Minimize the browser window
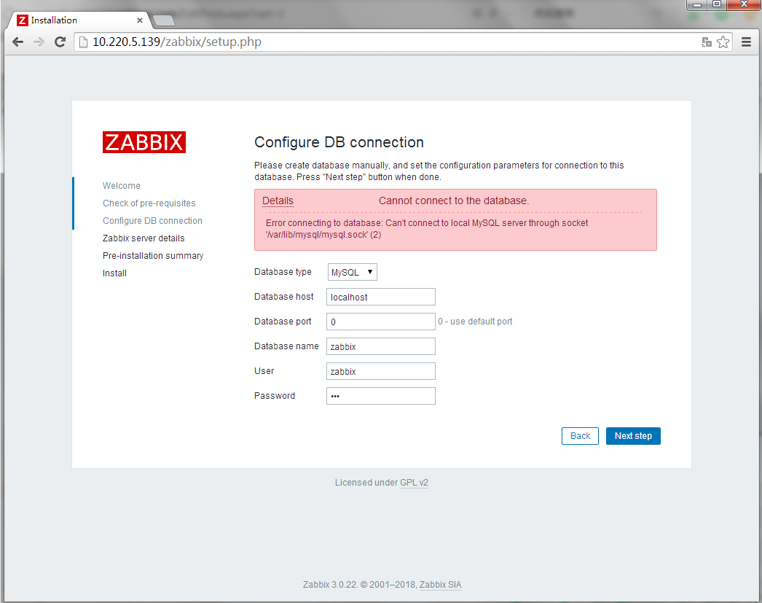 pos(697,4)
